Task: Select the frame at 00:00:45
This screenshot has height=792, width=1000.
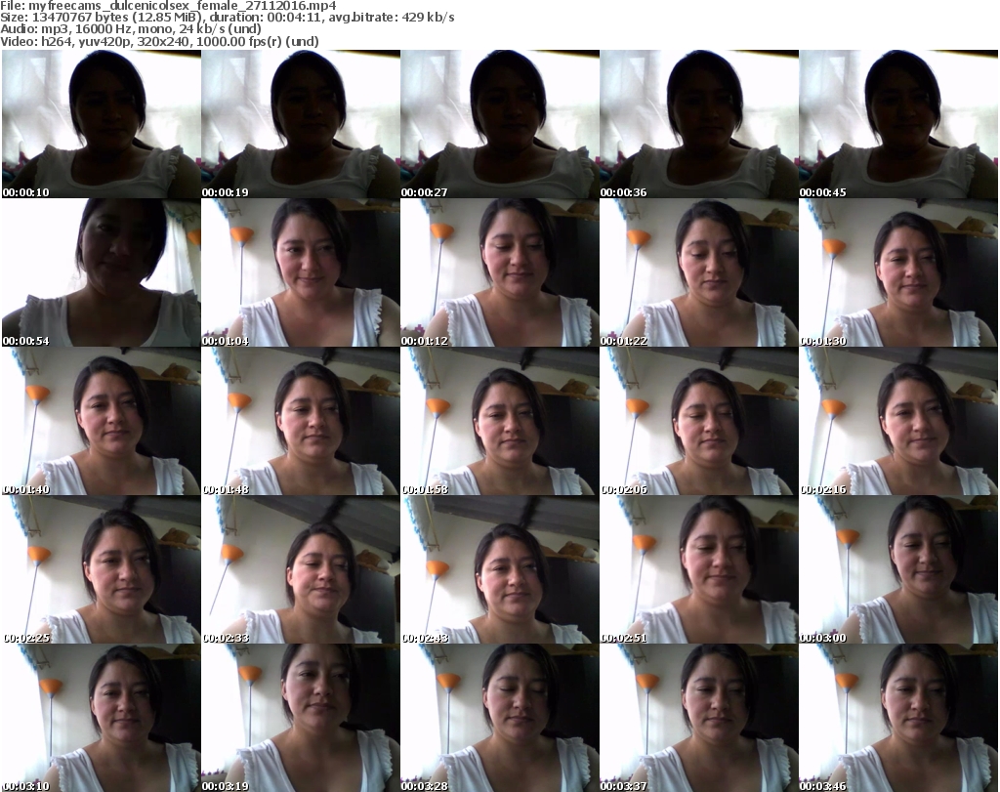Action: point(897,124)
